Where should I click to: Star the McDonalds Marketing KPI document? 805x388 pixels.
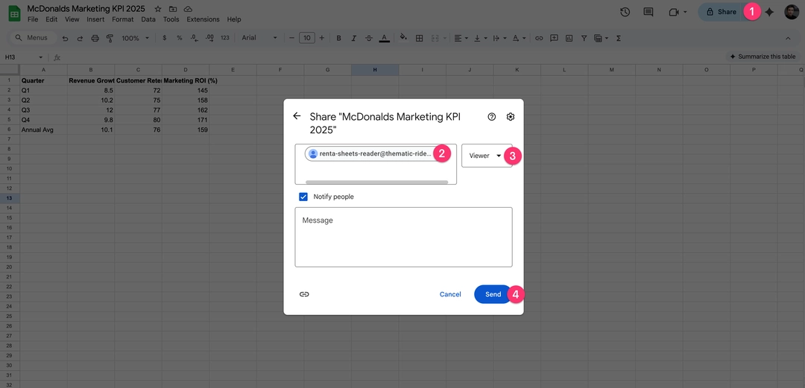coord(158,8)
